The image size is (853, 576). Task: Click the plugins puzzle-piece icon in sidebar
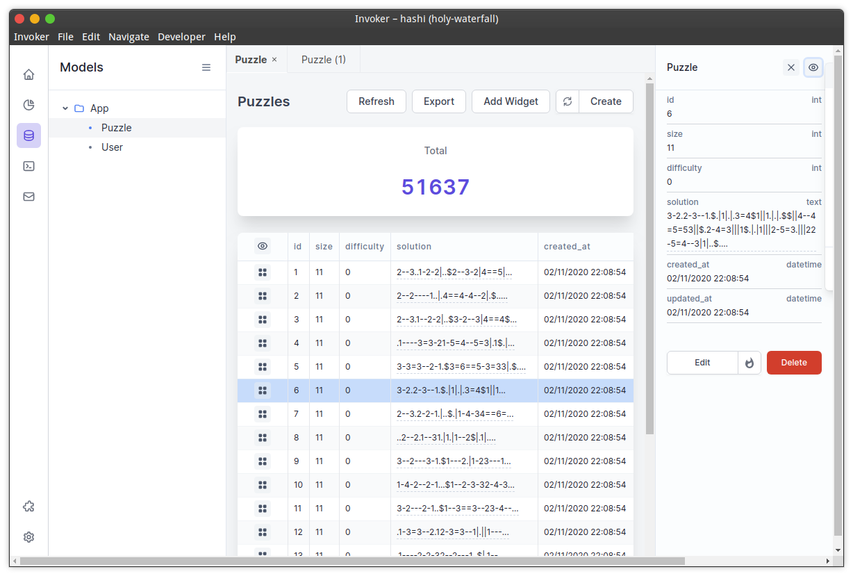28,506
